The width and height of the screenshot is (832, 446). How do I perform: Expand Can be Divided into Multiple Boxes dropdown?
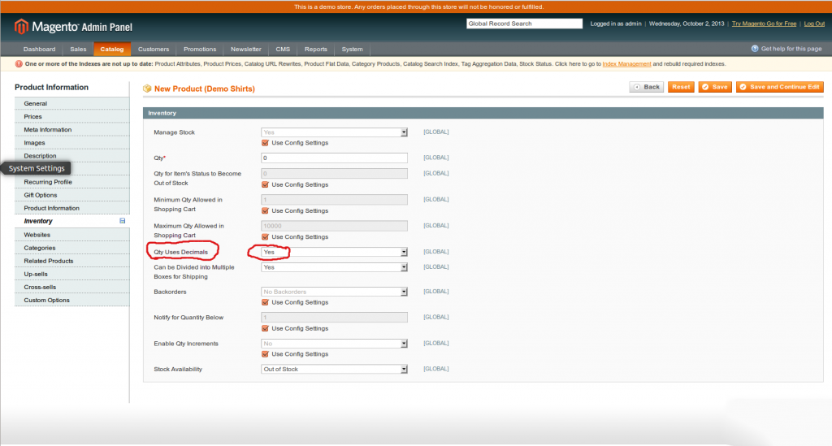(x=334, y=267)
